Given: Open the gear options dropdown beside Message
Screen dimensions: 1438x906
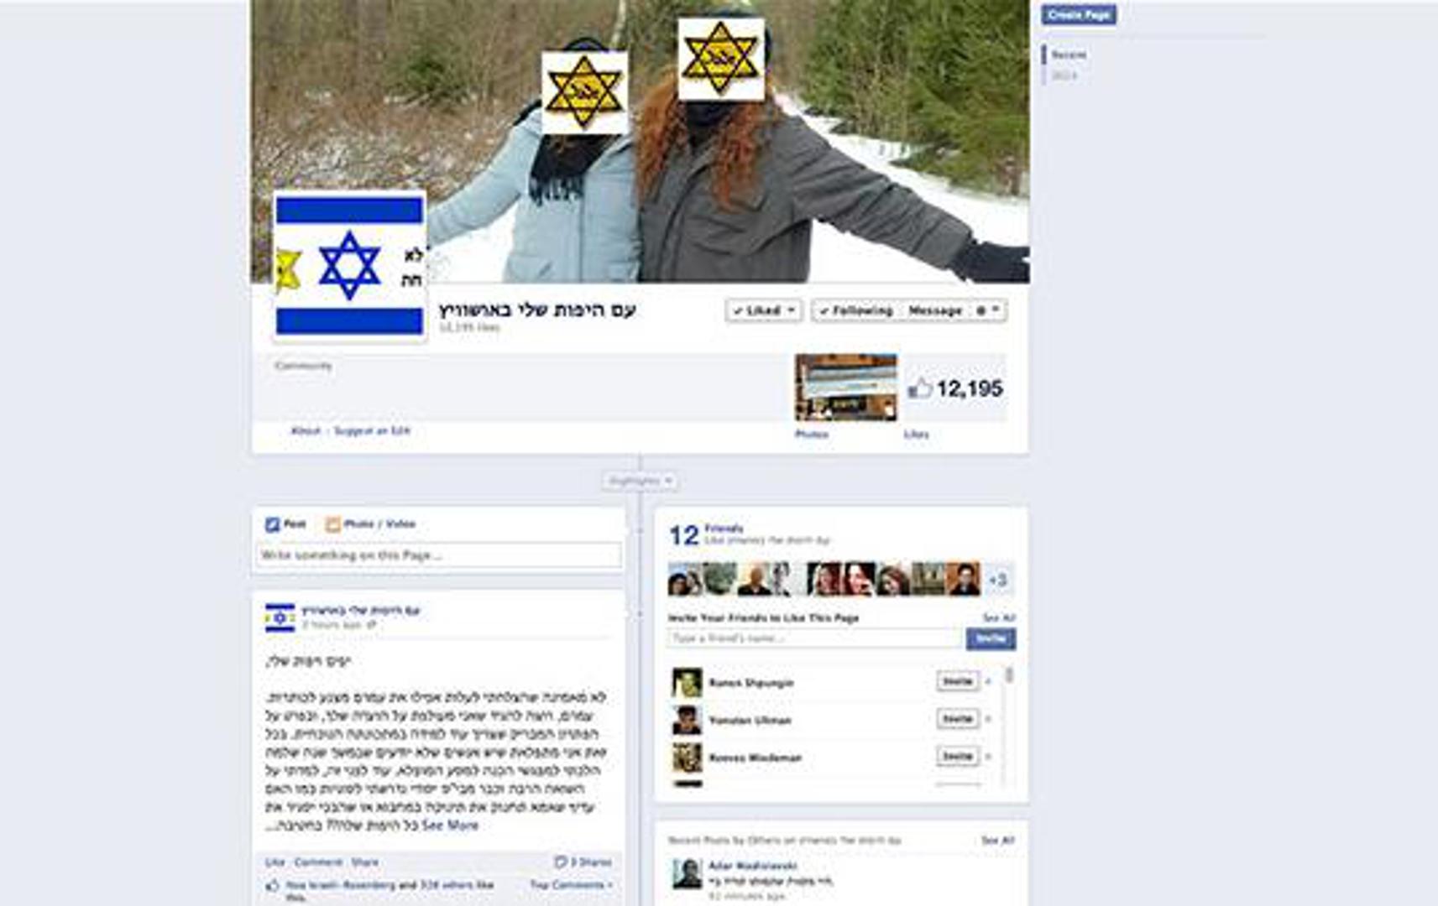Looking at the screenshot, I should (x=987, y=310).
